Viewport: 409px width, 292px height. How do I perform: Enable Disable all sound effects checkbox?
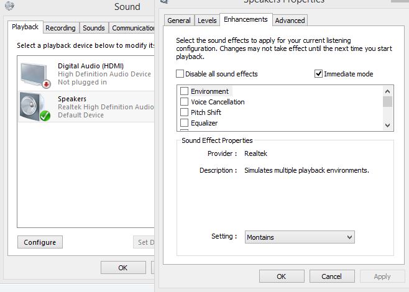(180, 74)
